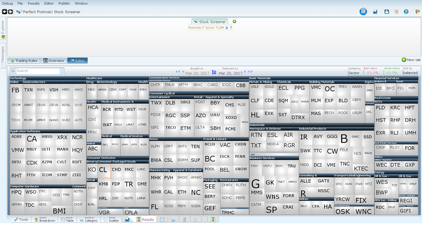Click the last colorful icon in bottom tab bar
The width and height of the screenshot is (422, 228).
213,219
